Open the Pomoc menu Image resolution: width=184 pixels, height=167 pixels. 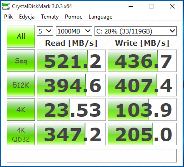coord(74,17)
